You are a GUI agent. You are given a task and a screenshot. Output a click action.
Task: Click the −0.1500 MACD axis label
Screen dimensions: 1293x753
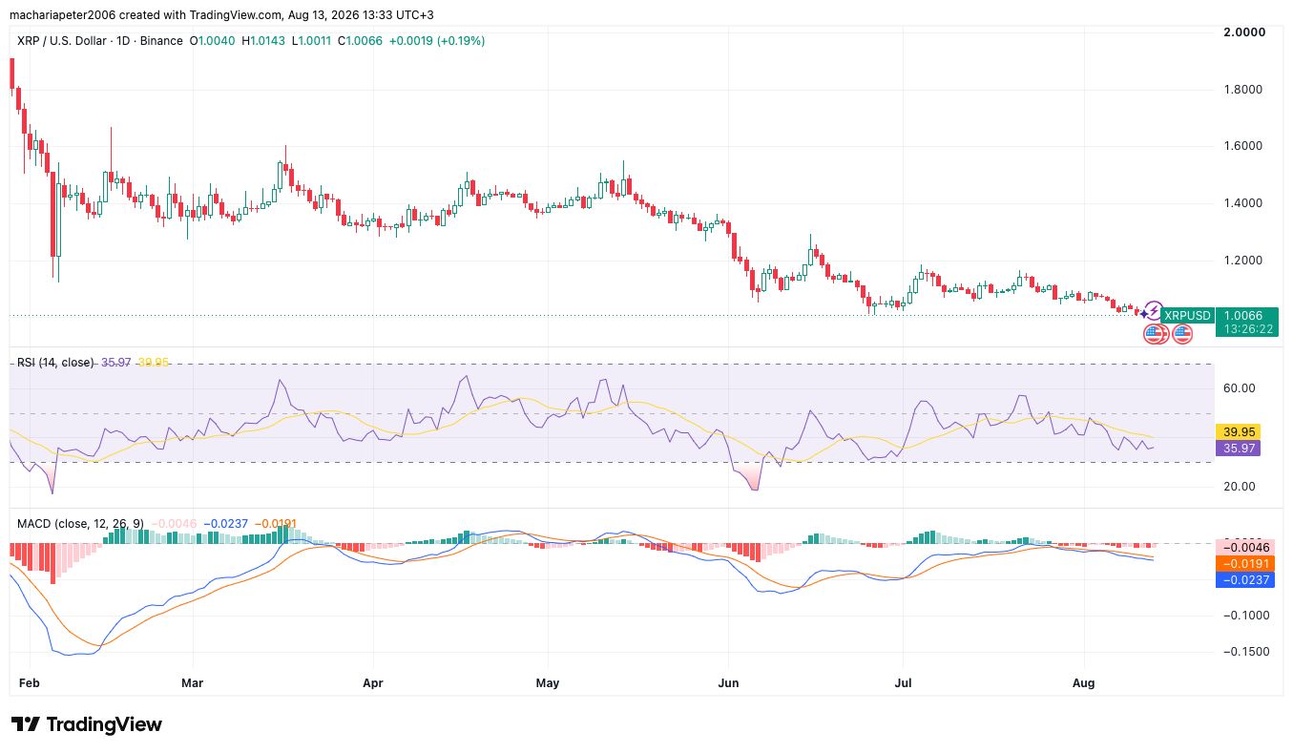point(1245,652)
